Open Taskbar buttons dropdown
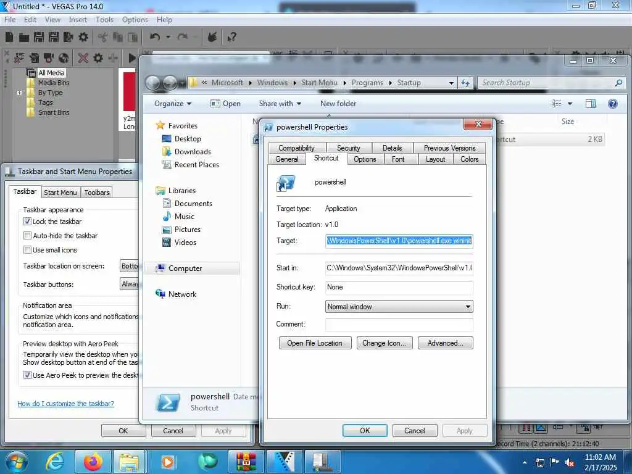The height and width of the screenshot is (474, 632). 130,284
